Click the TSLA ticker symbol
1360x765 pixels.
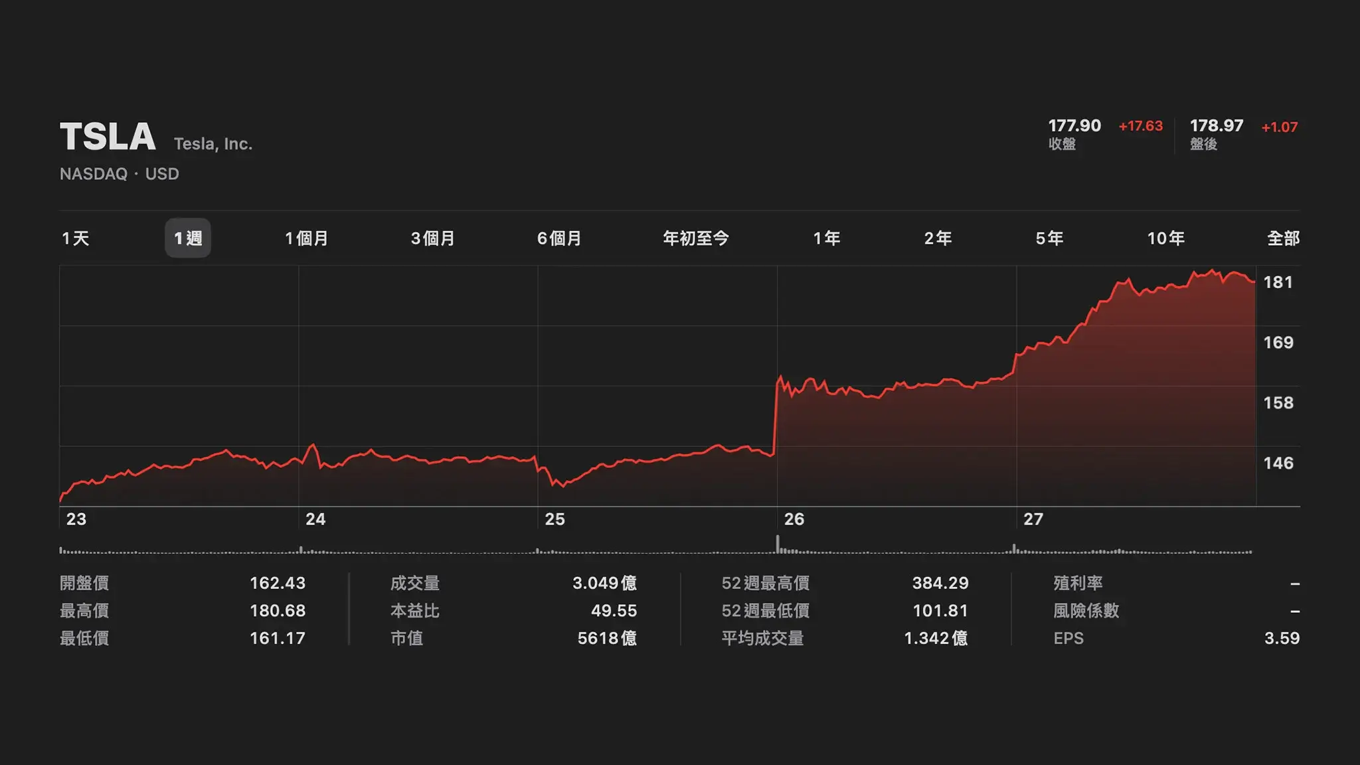[108, 137]
